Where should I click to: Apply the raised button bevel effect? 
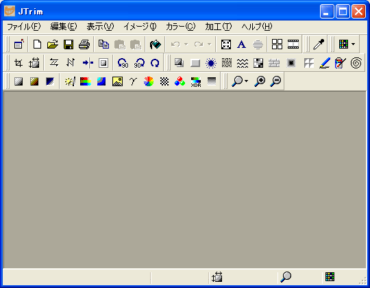click(195, 63)
